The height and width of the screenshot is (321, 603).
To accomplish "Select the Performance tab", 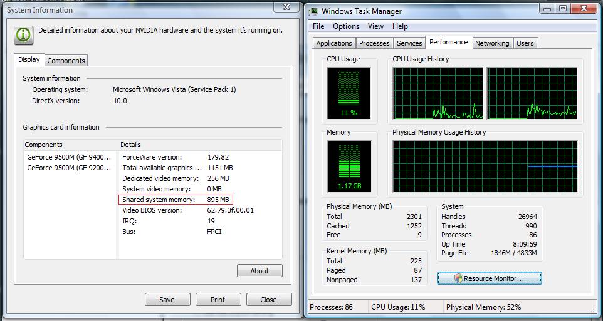I will 448,43.
